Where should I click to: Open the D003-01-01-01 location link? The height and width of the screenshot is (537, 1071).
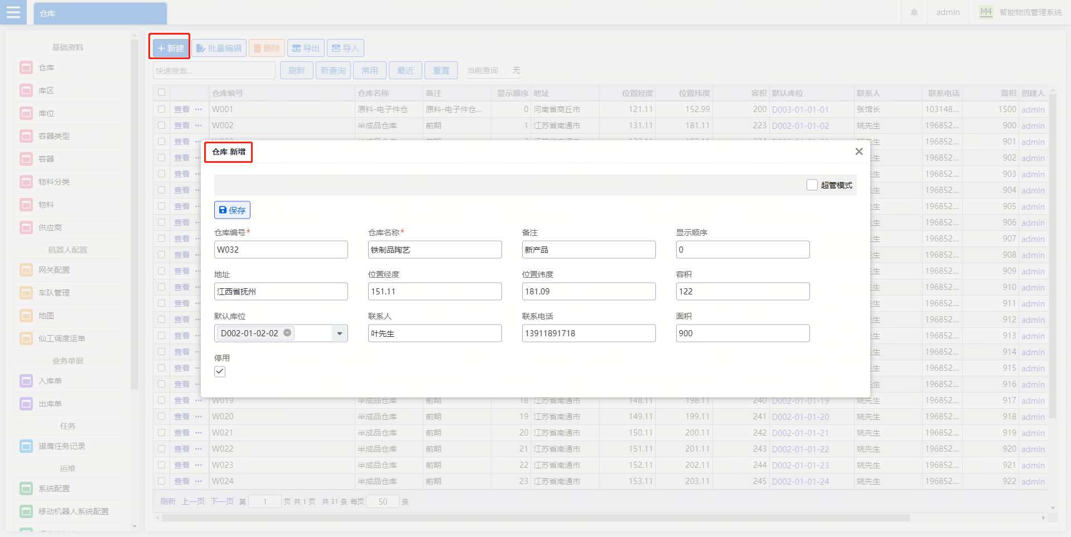point(800,109)
